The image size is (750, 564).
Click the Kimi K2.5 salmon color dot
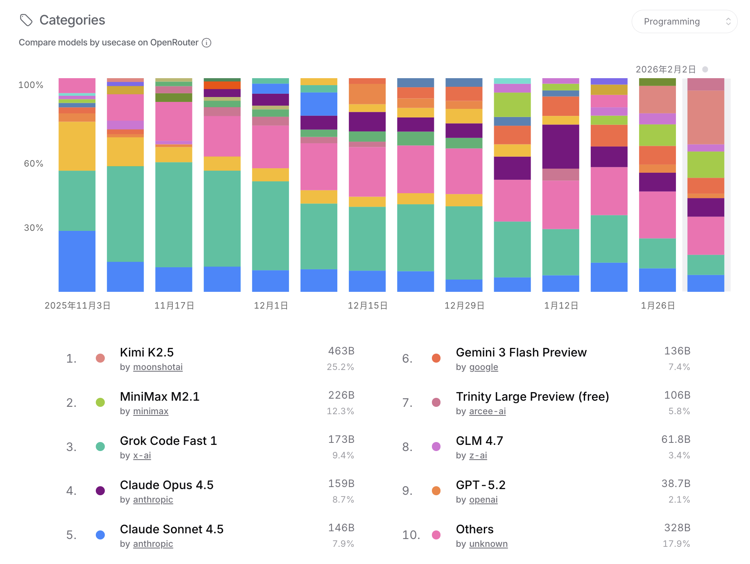(100, 359)
